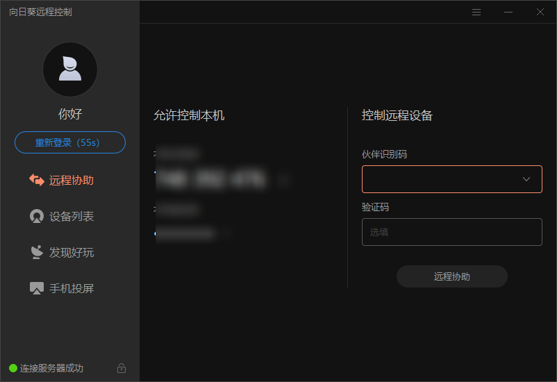
Task: Open the 发现好玩 discover section
Action: [61, 252]
